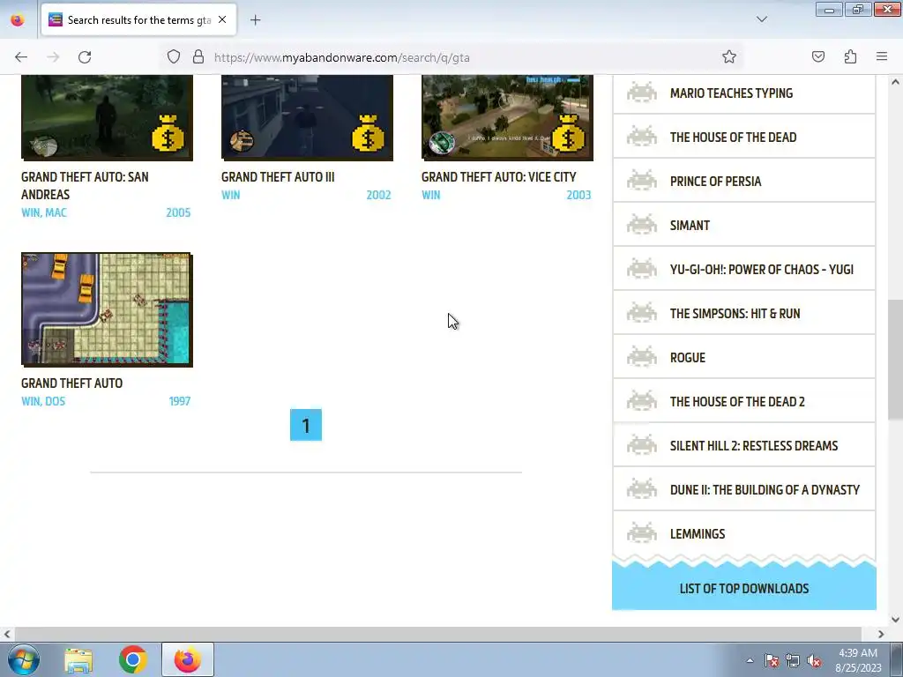Open the Firefox hamburger menu
903x677 pixels.
coord(882,57)
